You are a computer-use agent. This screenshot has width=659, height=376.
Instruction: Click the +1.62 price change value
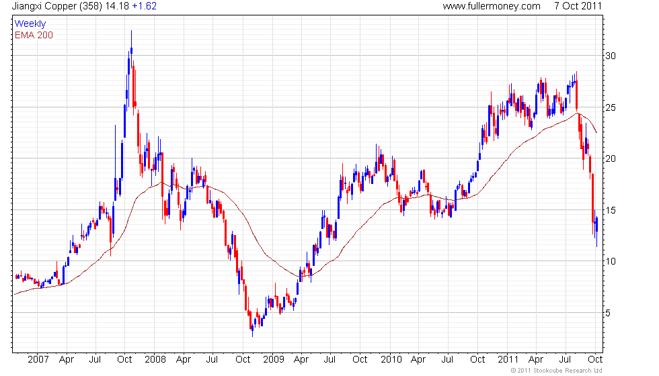(144, 6)
